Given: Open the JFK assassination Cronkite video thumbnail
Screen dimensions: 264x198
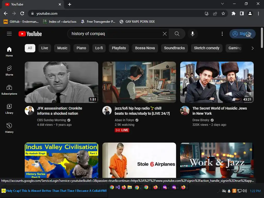Looking at the screenshot, I should point(61,82).
